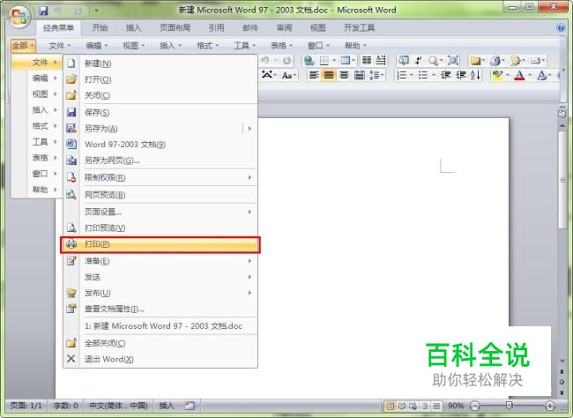Image resolution: width=573 pixels, height=418 pixels.
Task: Click the bulleted list icon
Action: pos(423,75)
